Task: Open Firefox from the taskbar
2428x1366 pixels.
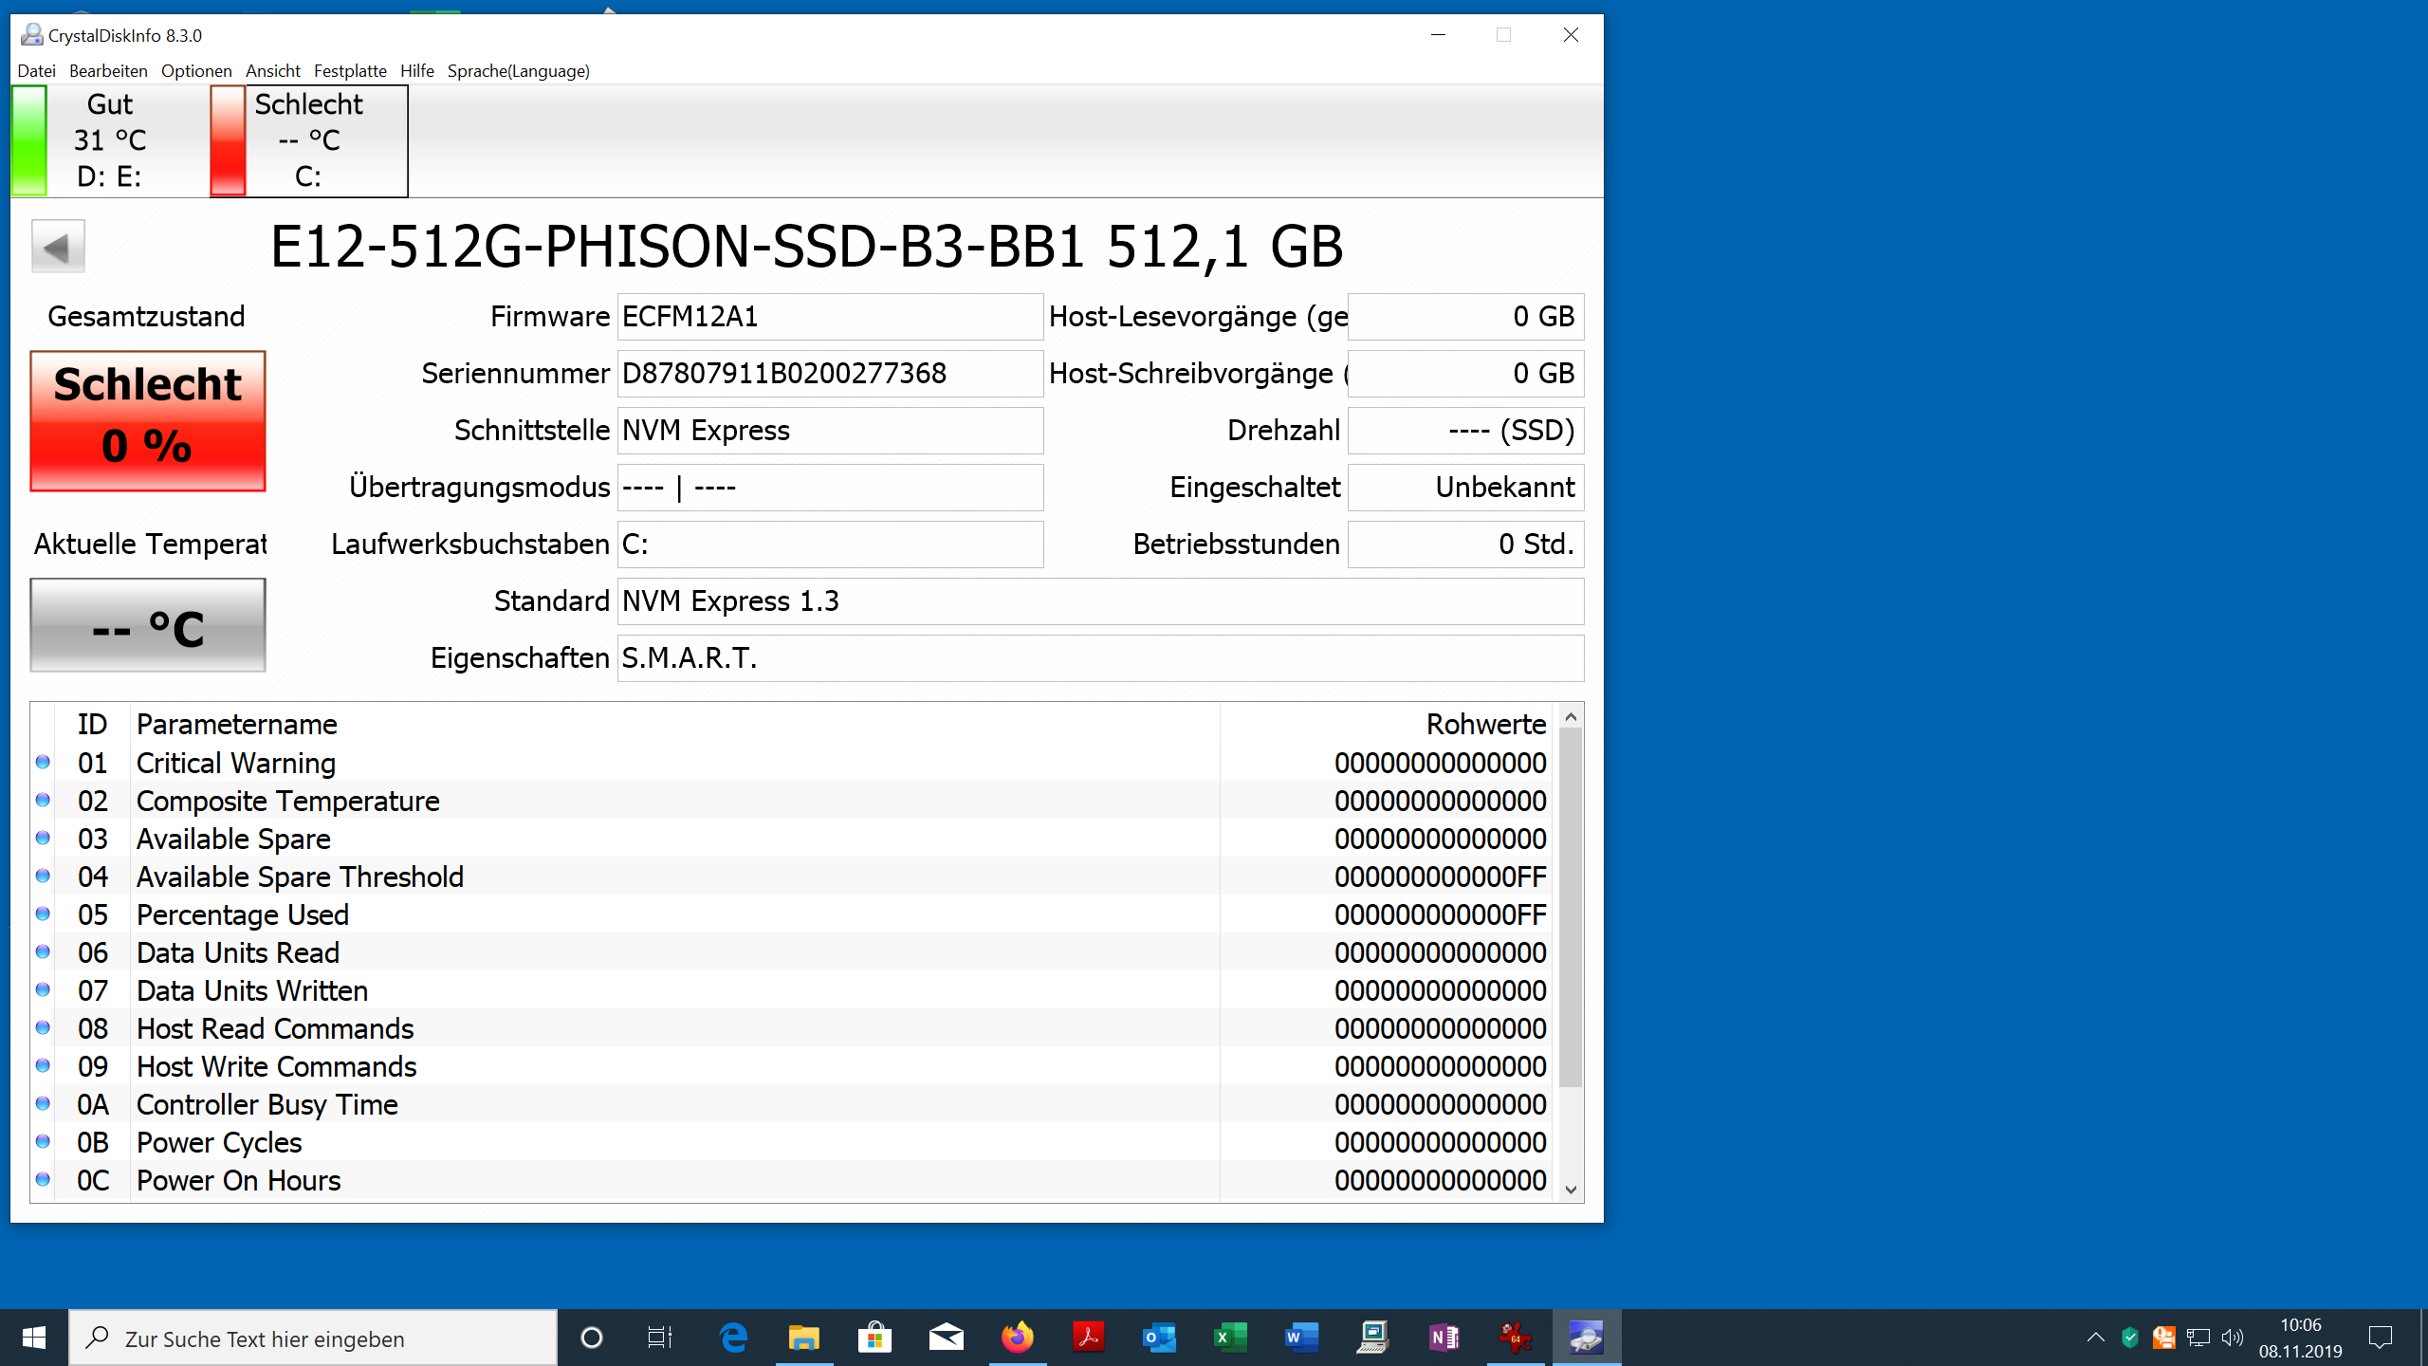Action: [x=1017, y=1338]
